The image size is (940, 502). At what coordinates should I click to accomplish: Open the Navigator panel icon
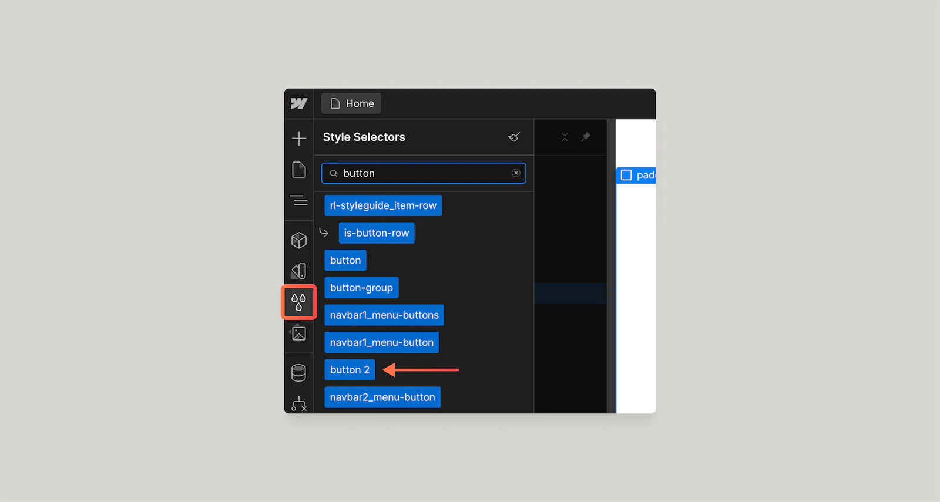pos(299,200)
